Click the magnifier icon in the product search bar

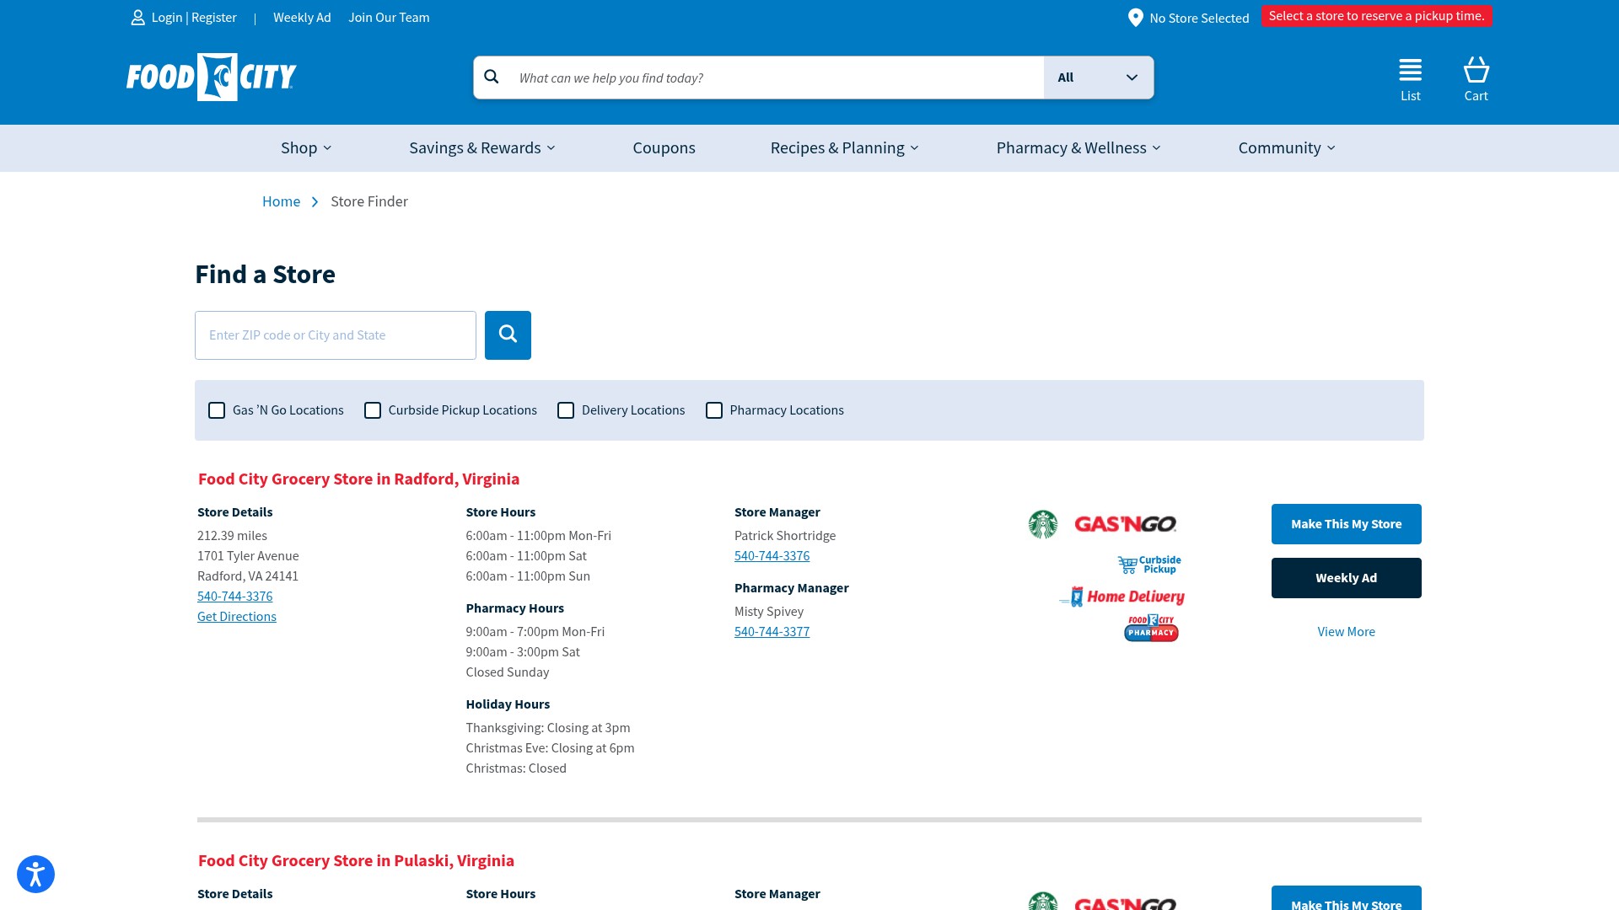click(x=492, y=78)
